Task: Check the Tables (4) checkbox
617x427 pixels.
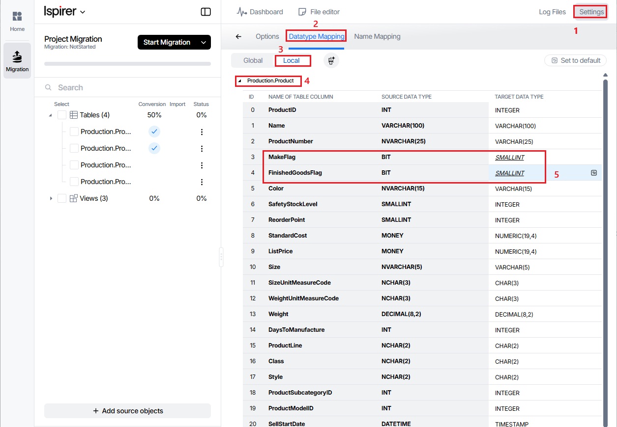Action: 62,115
